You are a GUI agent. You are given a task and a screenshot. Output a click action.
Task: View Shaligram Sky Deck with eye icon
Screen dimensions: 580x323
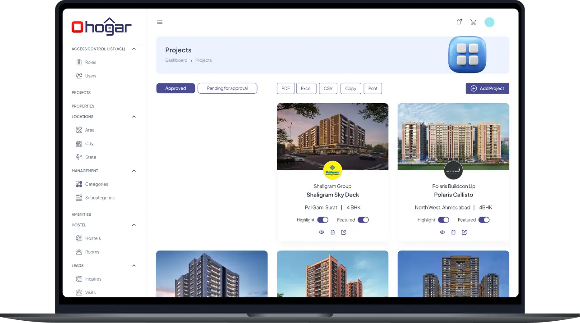[322, 232]
